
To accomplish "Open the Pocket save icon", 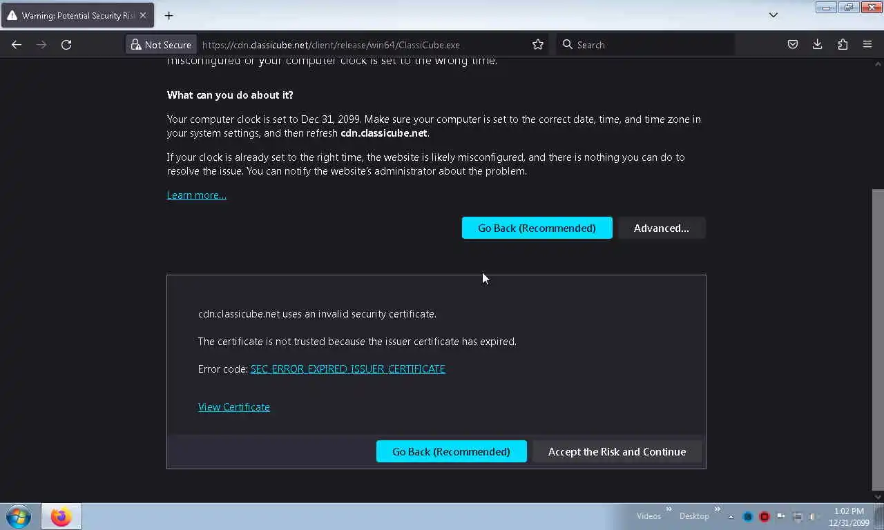I will [793, 44].
